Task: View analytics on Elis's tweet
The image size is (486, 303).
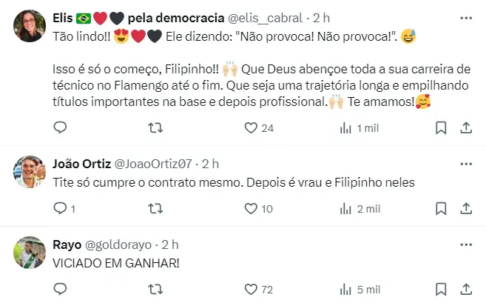Action: point(345,128)
